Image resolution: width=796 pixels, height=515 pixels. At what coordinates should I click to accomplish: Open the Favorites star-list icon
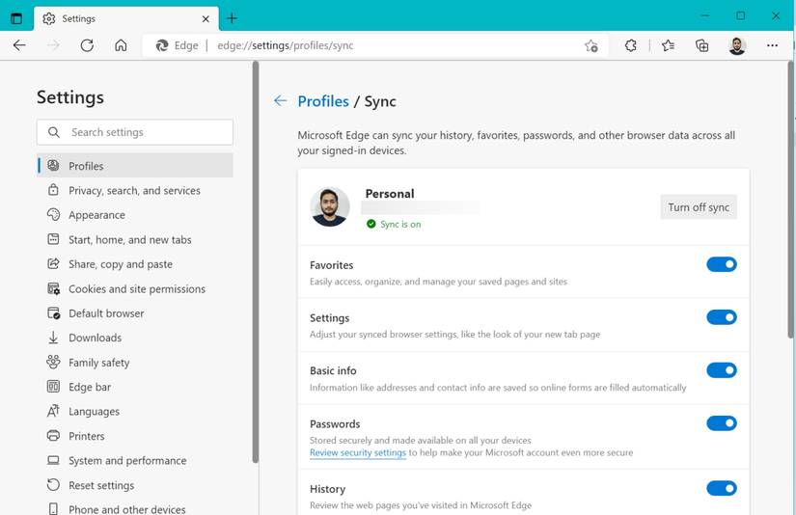click(668, 45)
